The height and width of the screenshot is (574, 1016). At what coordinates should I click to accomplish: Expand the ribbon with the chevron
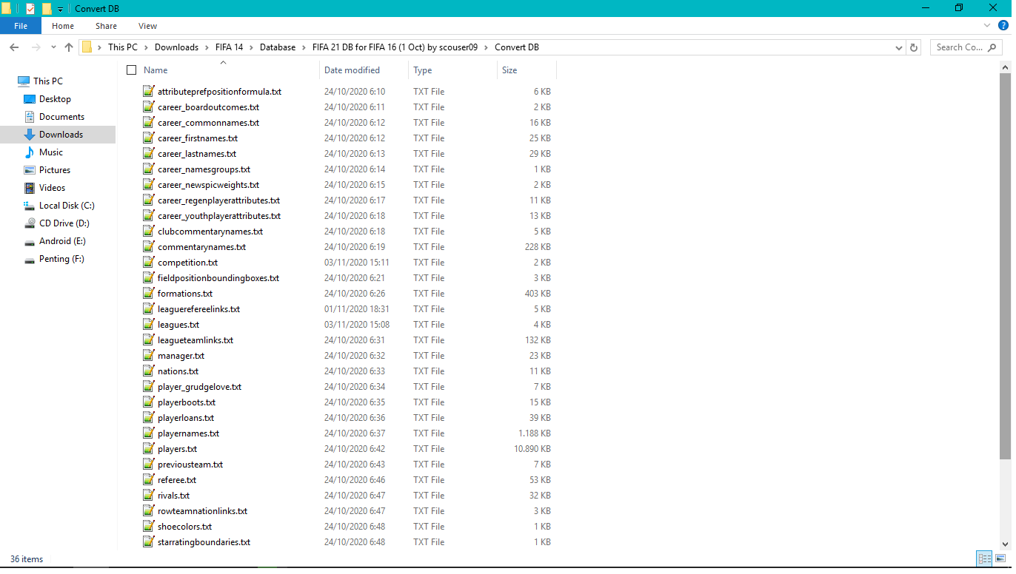click(x=987, y=25)
